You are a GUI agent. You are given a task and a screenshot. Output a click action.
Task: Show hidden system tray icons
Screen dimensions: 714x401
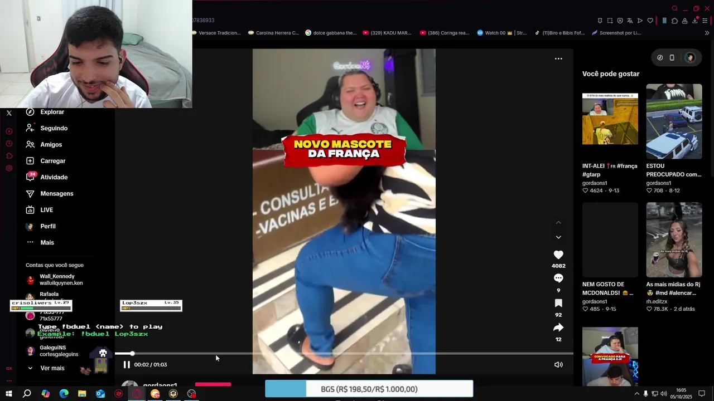(x=636, y=394)
